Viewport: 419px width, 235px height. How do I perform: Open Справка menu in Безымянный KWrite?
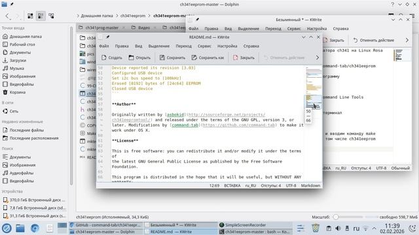click(x=340, y=29)
